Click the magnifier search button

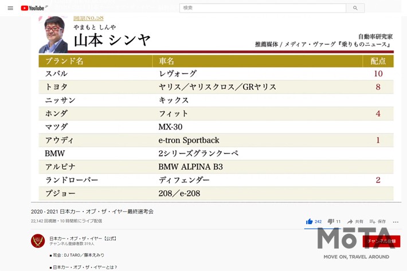355,8
